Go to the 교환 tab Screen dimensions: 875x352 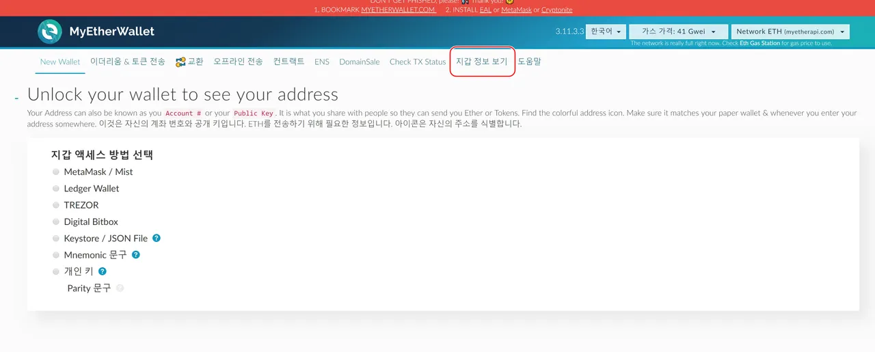189,62
